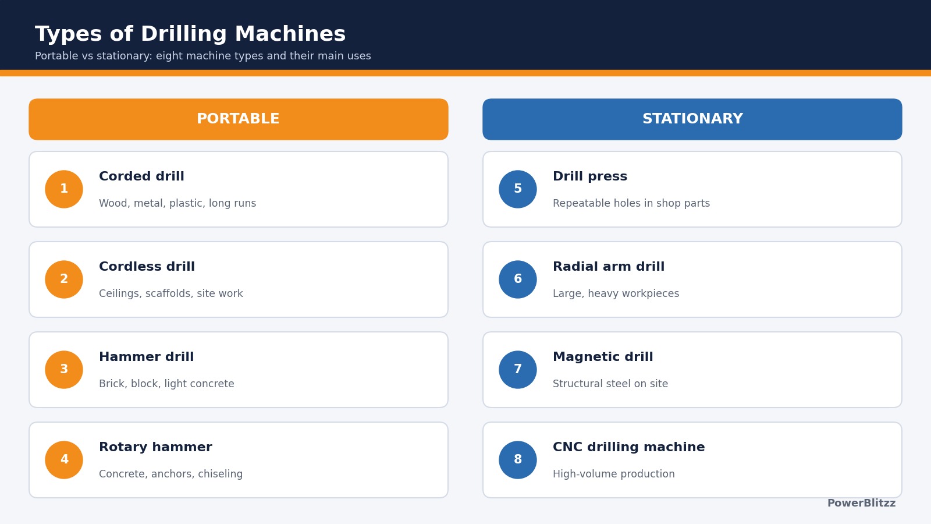Click the Rotary hammer title
The width and height of the screenshot is (931, 524).
pos(155,448)
